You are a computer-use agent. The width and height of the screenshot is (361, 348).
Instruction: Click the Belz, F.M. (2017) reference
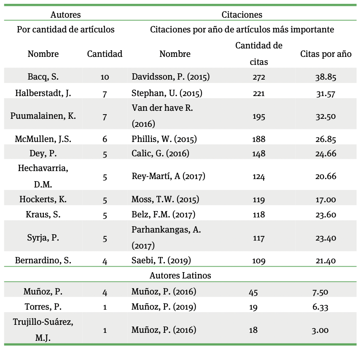coord(164,214)
